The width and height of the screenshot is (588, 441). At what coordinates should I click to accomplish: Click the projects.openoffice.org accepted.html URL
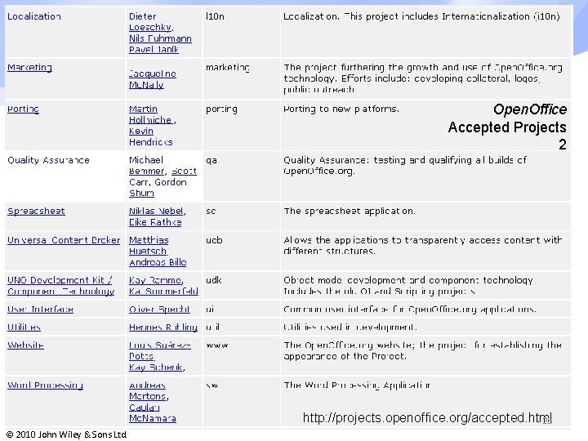coord(427,418)
